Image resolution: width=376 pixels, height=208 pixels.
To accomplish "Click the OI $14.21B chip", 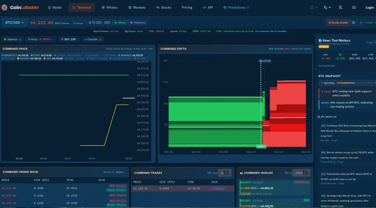I will pyautogui.click(x=69, y=39).
